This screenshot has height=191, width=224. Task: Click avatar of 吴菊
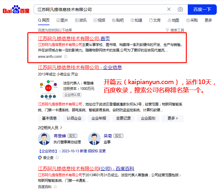pos(94,139)
